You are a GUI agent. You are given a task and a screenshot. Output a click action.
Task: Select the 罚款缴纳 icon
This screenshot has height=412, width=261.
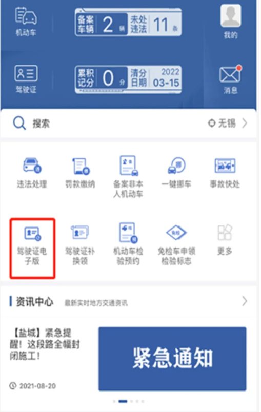[x=80, y=173]
